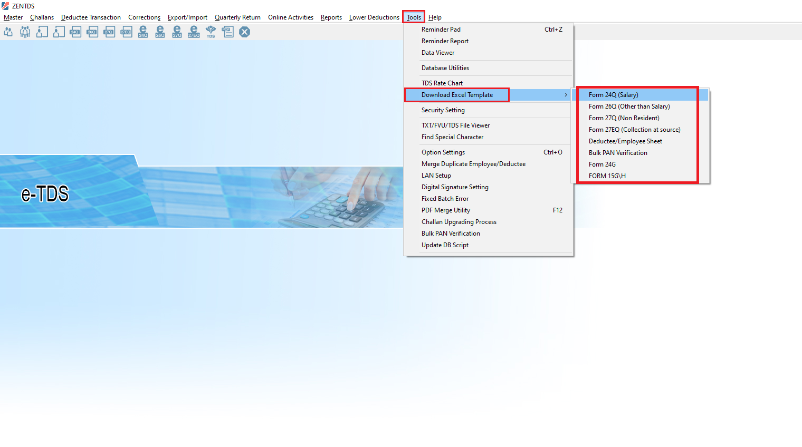Viewport: 802px width, 447px height.
Task: Expand the Download Excel Template submenu arrow
Action: click(x=566, y=95)
